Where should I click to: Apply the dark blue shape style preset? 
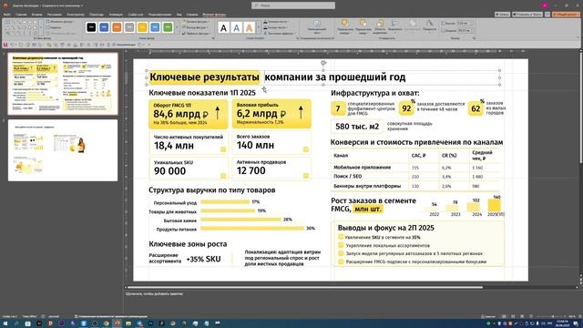(x=104, y=27)
